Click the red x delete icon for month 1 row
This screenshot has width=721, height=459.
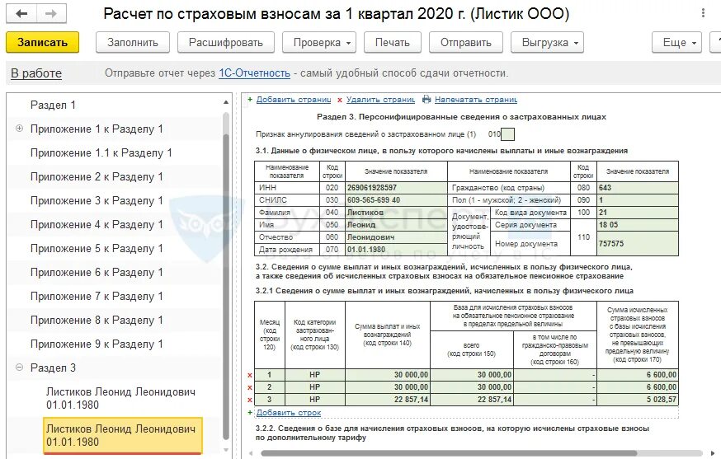250,376
